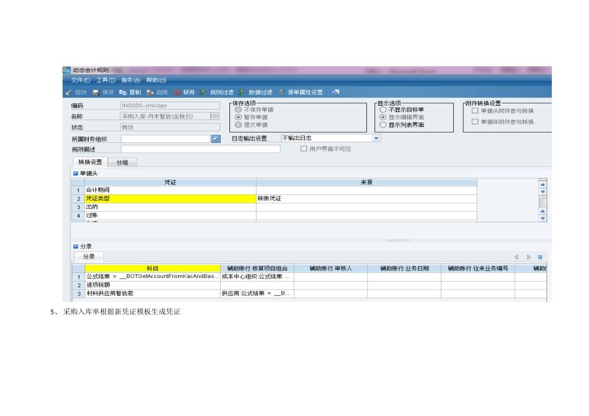Click the 转账凭证 source cell
This screenshot has height=416, width=589.
[x=366, y=199]
